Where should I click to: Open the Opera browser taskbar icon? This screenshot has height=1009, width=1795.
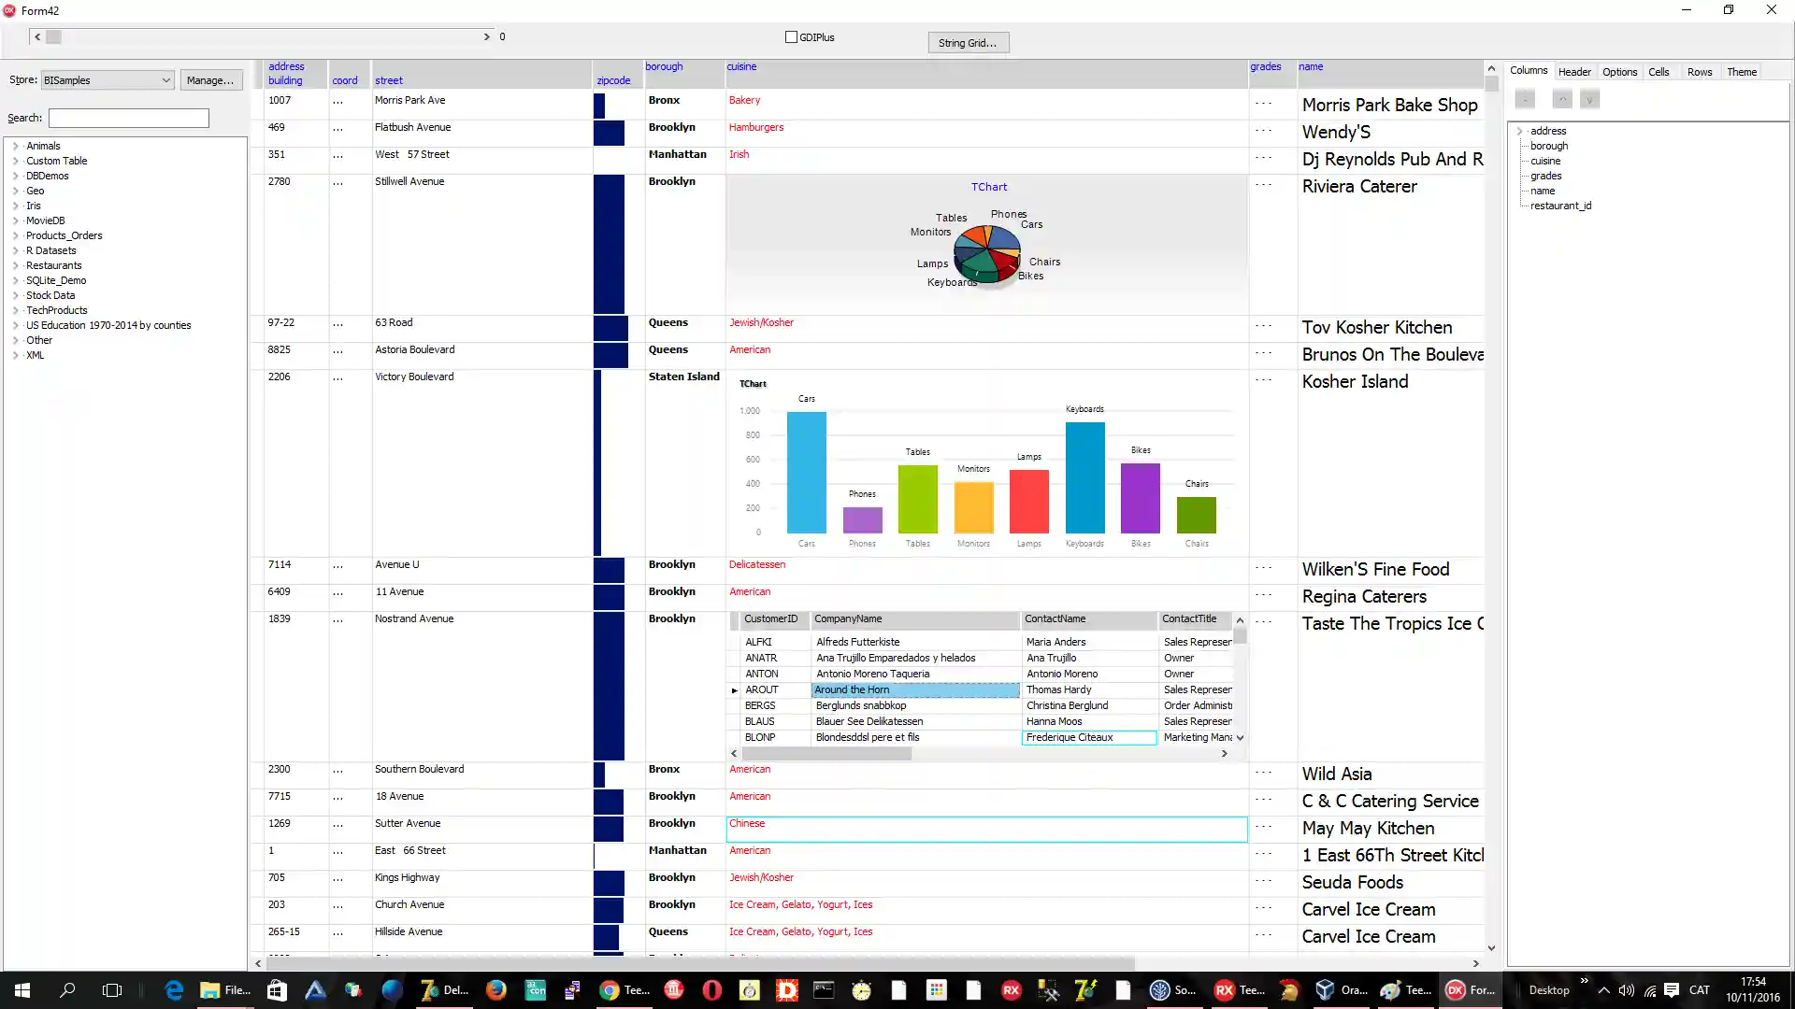coord(711,990)
